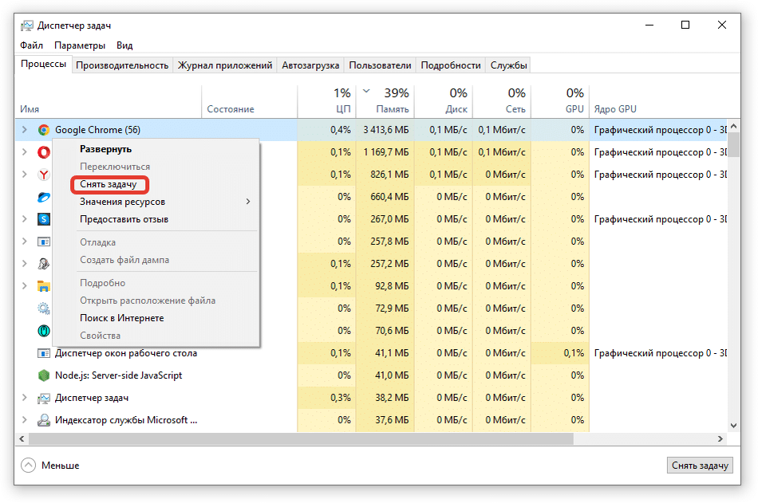Click the Task Manager process row icon
Screen dimensions: 758x503
(44, 398)
